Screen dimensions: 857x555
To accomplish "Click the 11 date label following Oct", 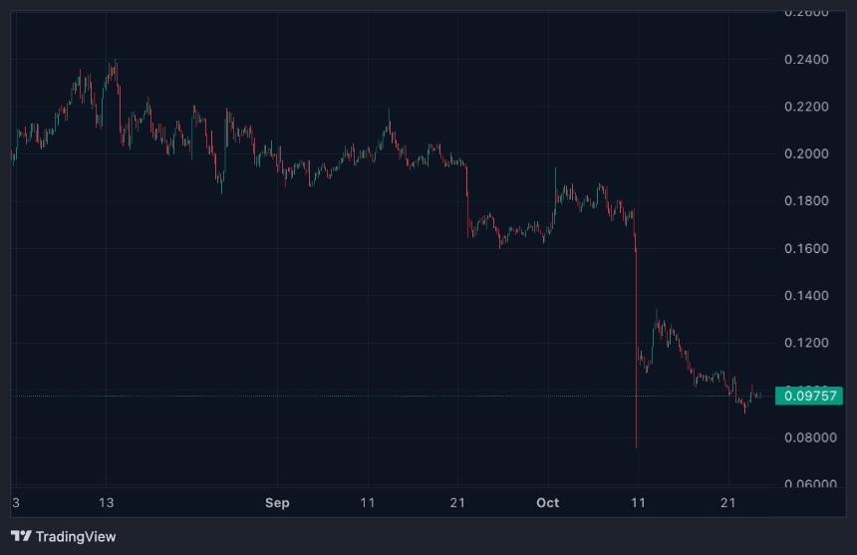I will click(638, 502).
